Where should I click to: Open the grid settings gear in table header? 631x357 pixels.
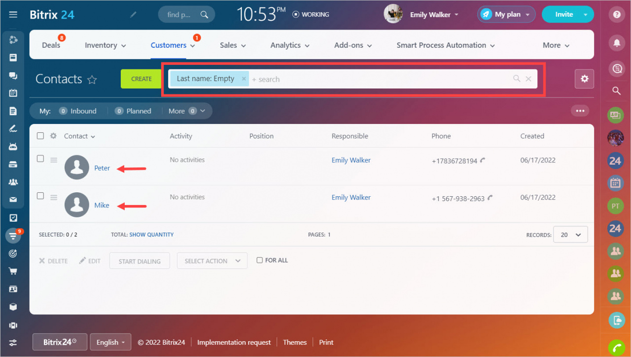54,136
